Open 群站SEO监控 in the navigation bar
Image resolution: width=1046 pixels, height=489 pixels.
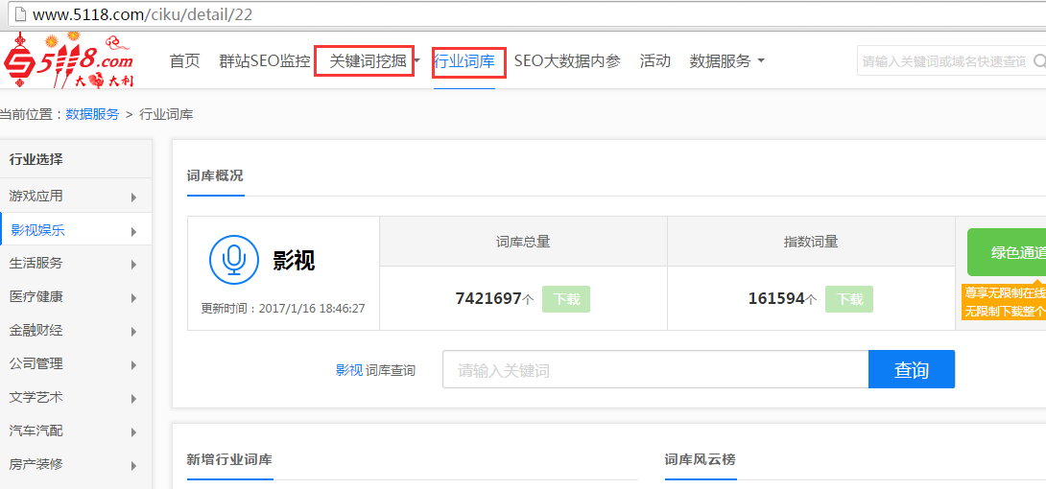[x=265, y=61]
